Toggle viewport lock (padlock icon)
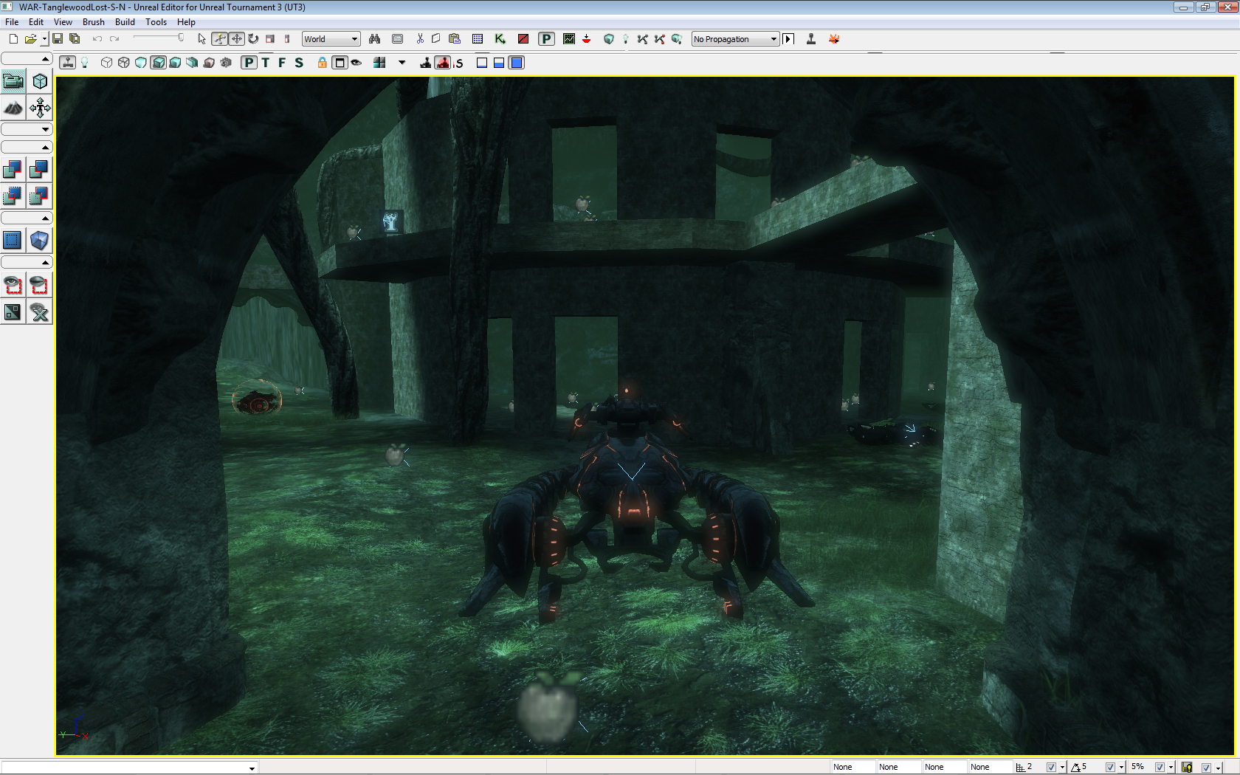The image size is (1240, 775). (x=323, y=63)
